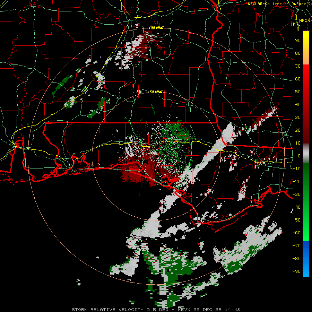The height and width of the screenshot is (312, 312).
Task: Click the "90" value on velocity scale
Action: (x=298, y=41)
